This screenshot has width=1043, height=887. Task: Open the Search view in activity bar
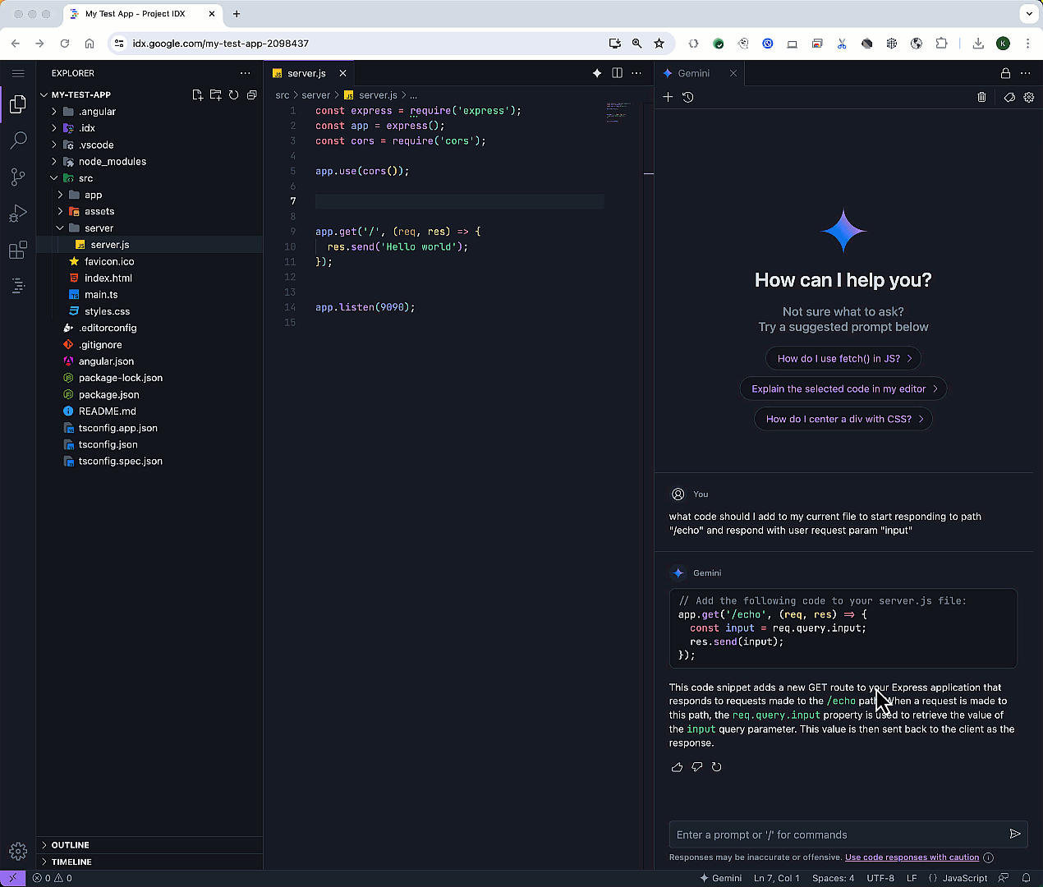coord(18,140)
